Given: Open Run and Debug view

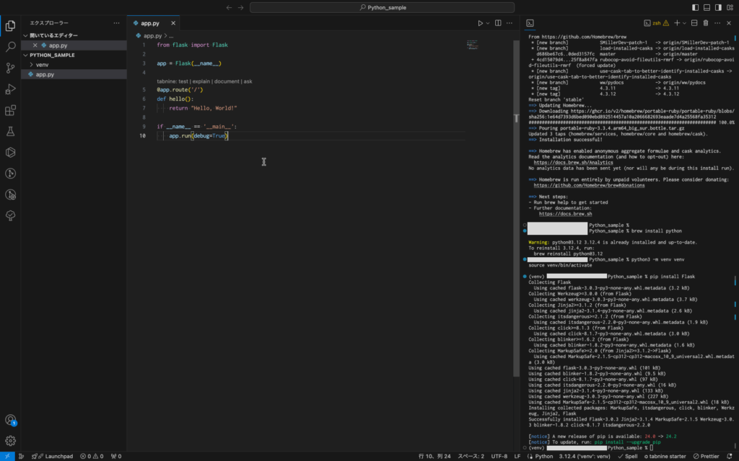Looking at the screenshot, I should 10,89.
